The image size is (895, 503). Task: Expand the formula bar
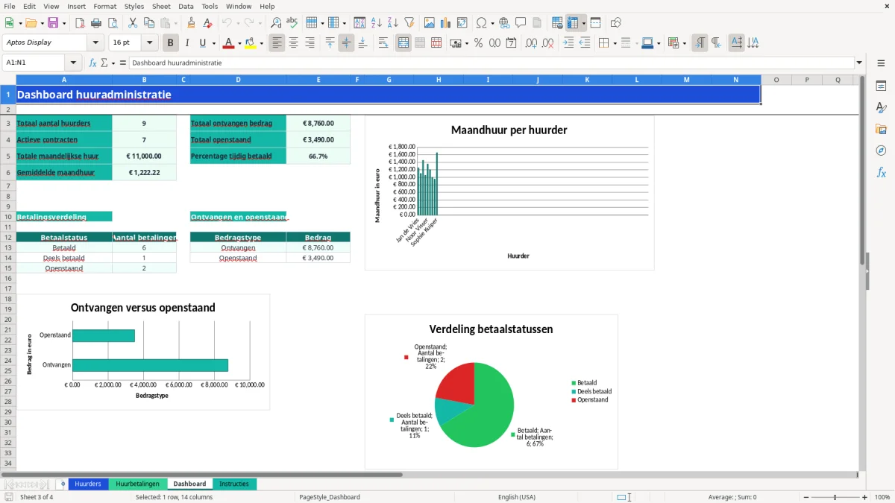click(x=859, y=63)
